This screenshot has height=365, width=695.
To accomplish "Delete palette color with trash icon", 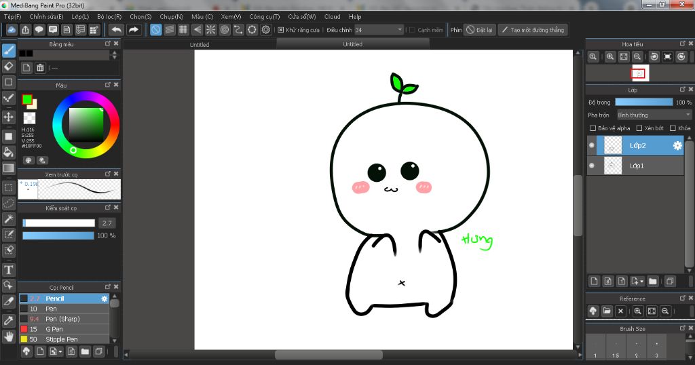I will 40,68.
